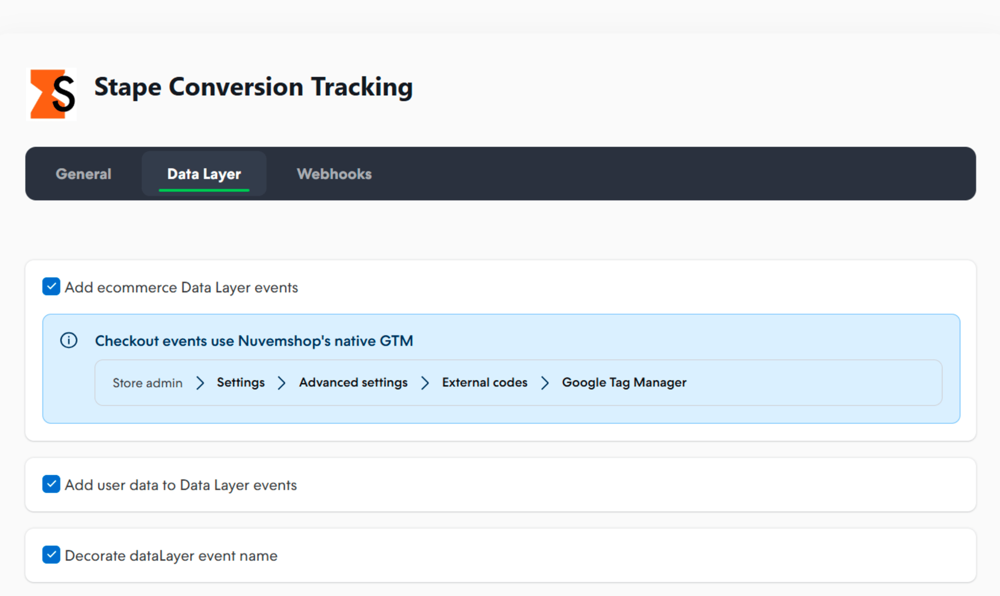The image size is (1000, 596).
Task: Click the Decorate dataLayer event name label
Action: (171, 556)
